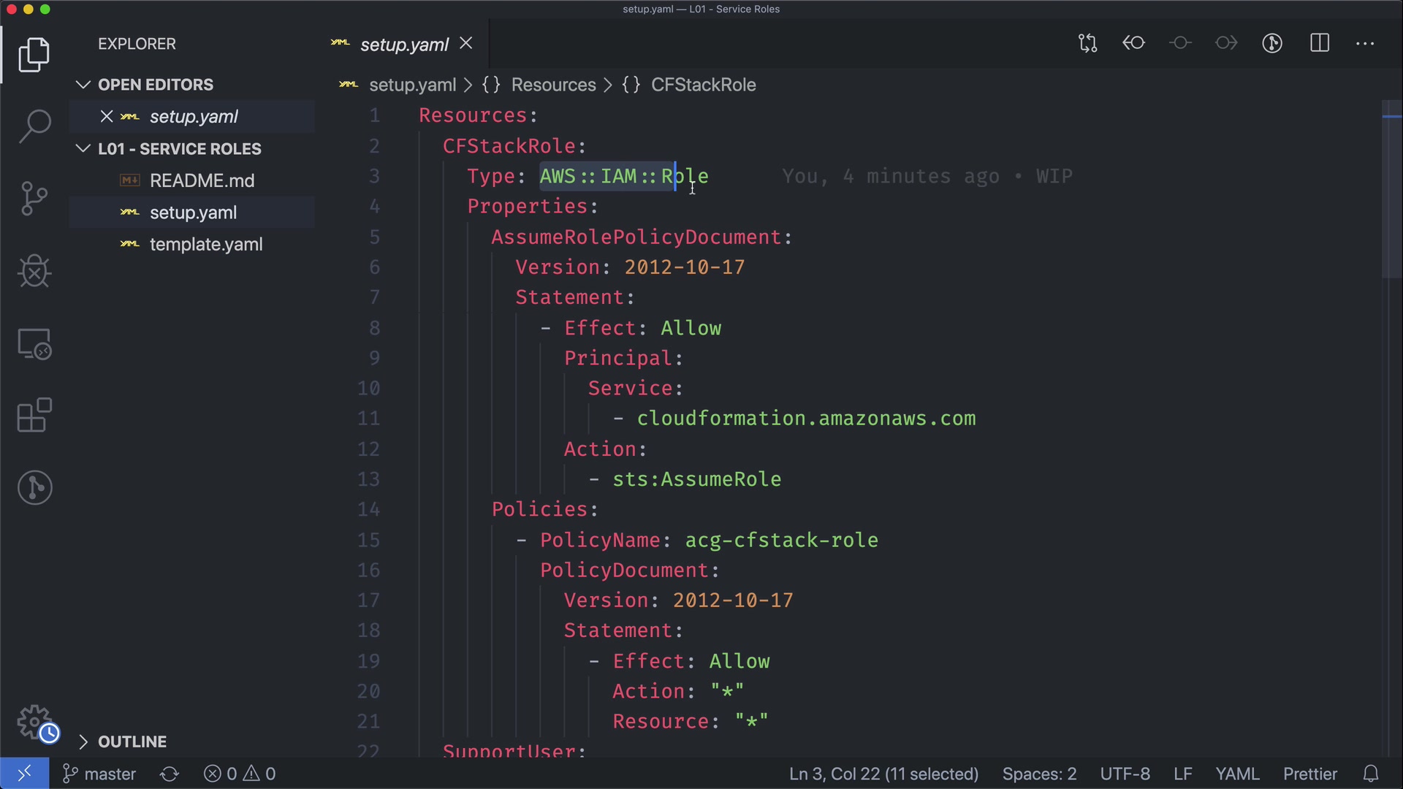The height and width of the screenshot is (789, 1403).
Task: Open the Manage gear icon
Action: point(34,723)
